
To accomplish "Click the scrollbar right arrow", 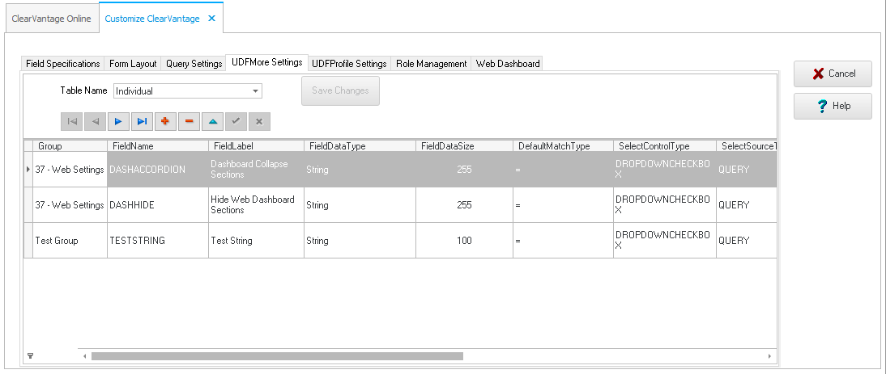I will [x=769, y=356].
